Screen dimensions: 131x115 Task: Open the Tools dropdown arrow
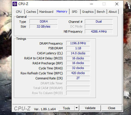point(76,108)
